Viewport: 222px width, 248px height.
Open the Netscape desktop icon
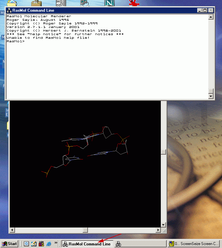point(109,3)
